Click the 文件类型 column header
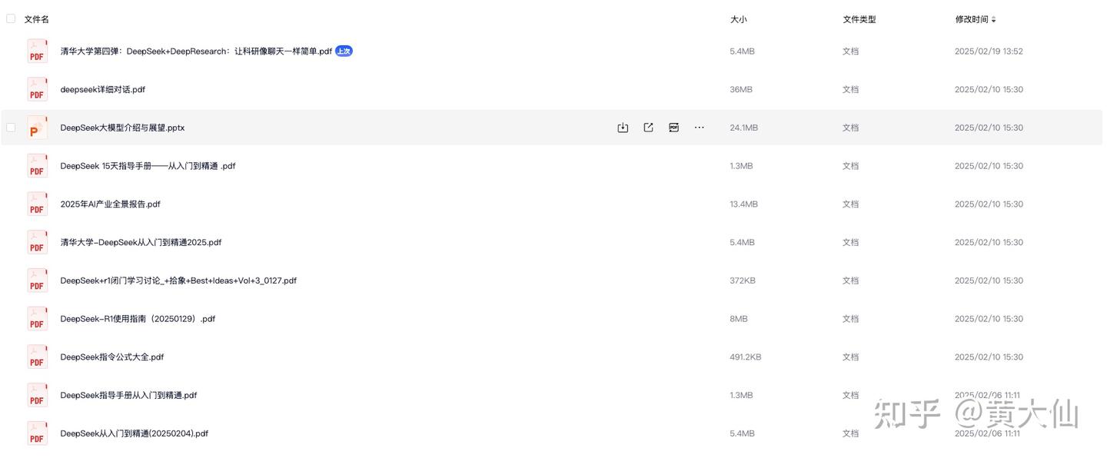Screen dimensions: 1107x458 click(859, 19)
